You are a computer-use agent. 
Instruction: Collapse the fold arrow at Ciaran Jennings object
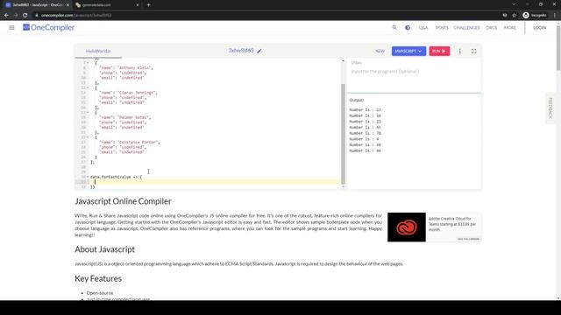click(x=88, y=87)
